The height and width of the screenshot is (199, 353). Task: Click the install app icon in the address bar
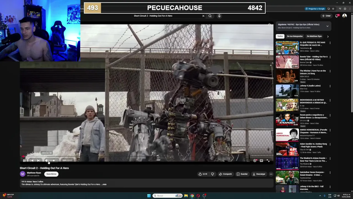(328, 9)
